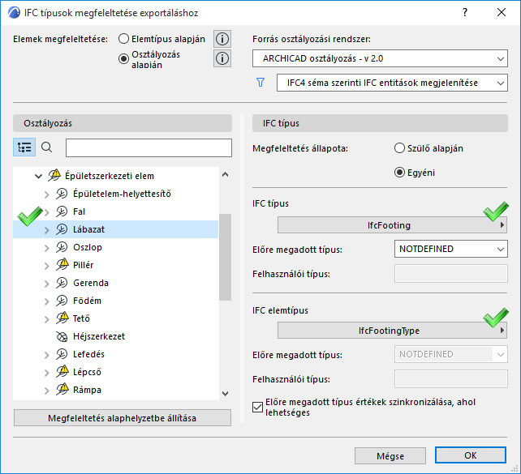Viewport: 521px width, 474px height.
Task: Select Fal in the classification tree
Action: [80, 211]
